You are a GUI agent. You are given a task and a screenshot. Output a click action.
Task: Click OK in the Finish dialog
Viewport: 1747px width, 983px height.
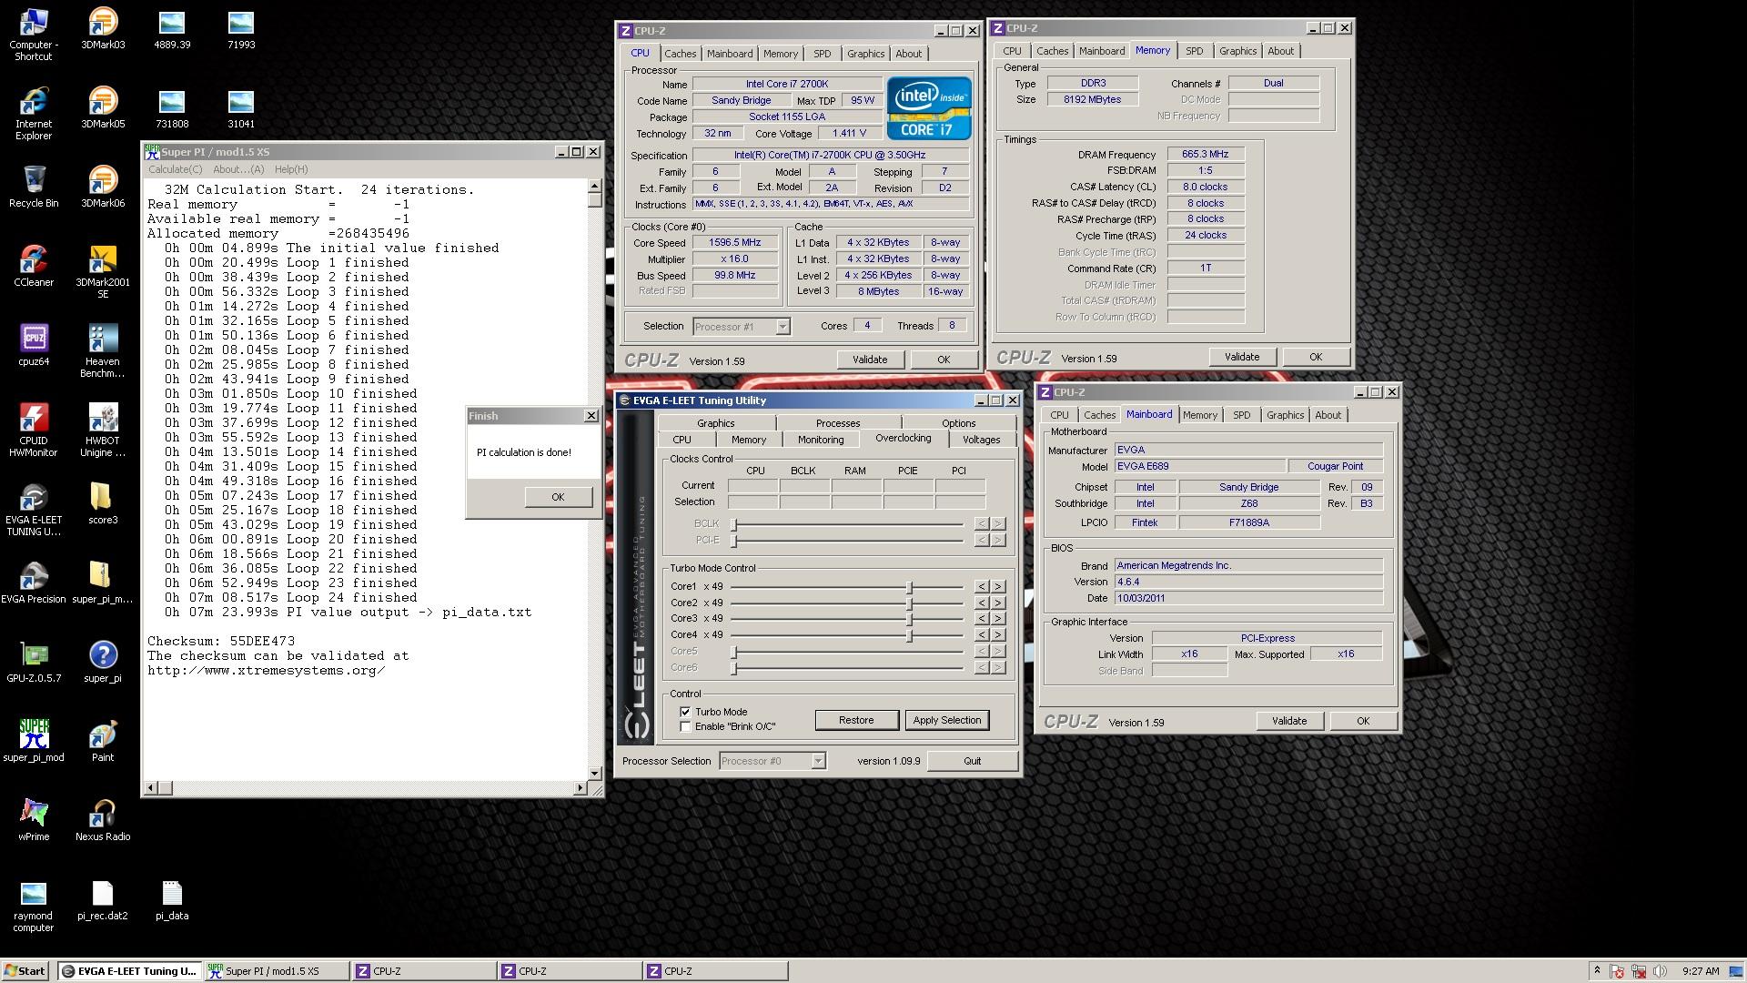coord(558,497)
